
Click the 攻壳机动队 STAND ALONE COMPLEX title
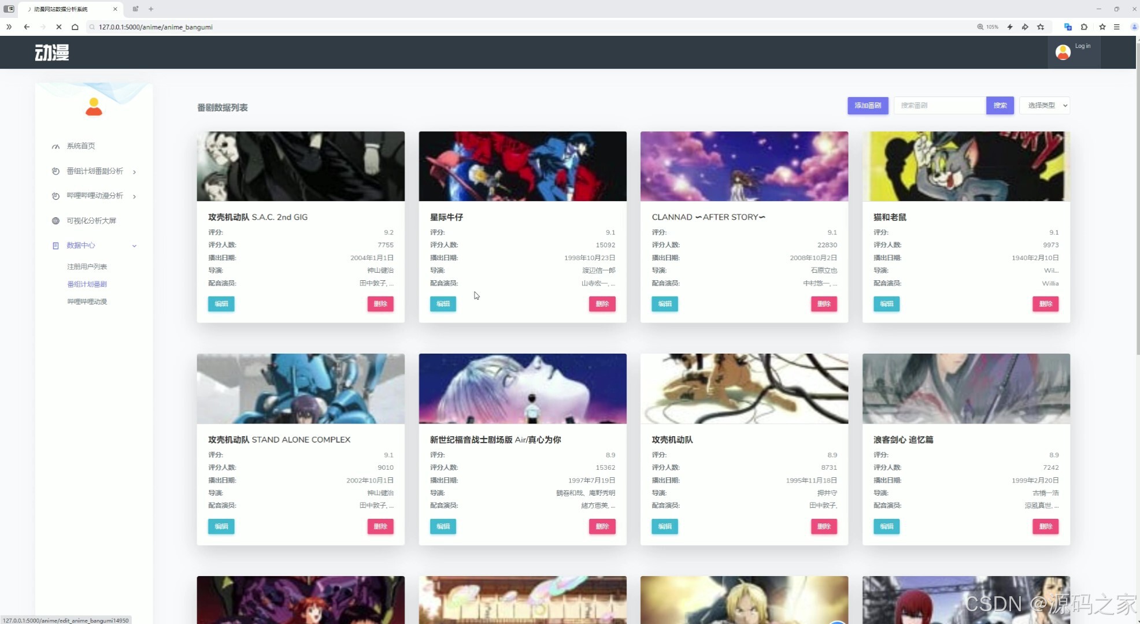[279, 440]
